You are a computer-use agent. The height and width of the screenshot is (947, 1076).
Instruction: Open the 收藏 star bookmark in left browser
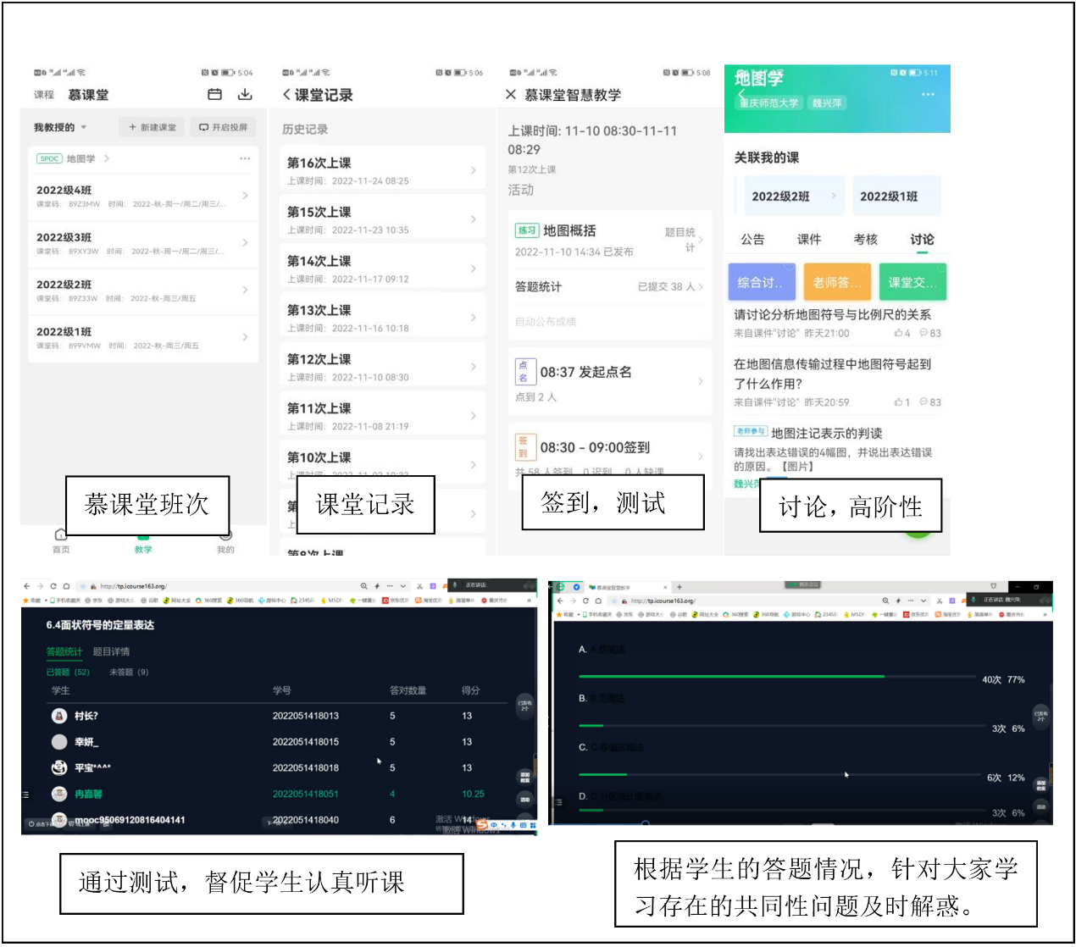point(32,600)
